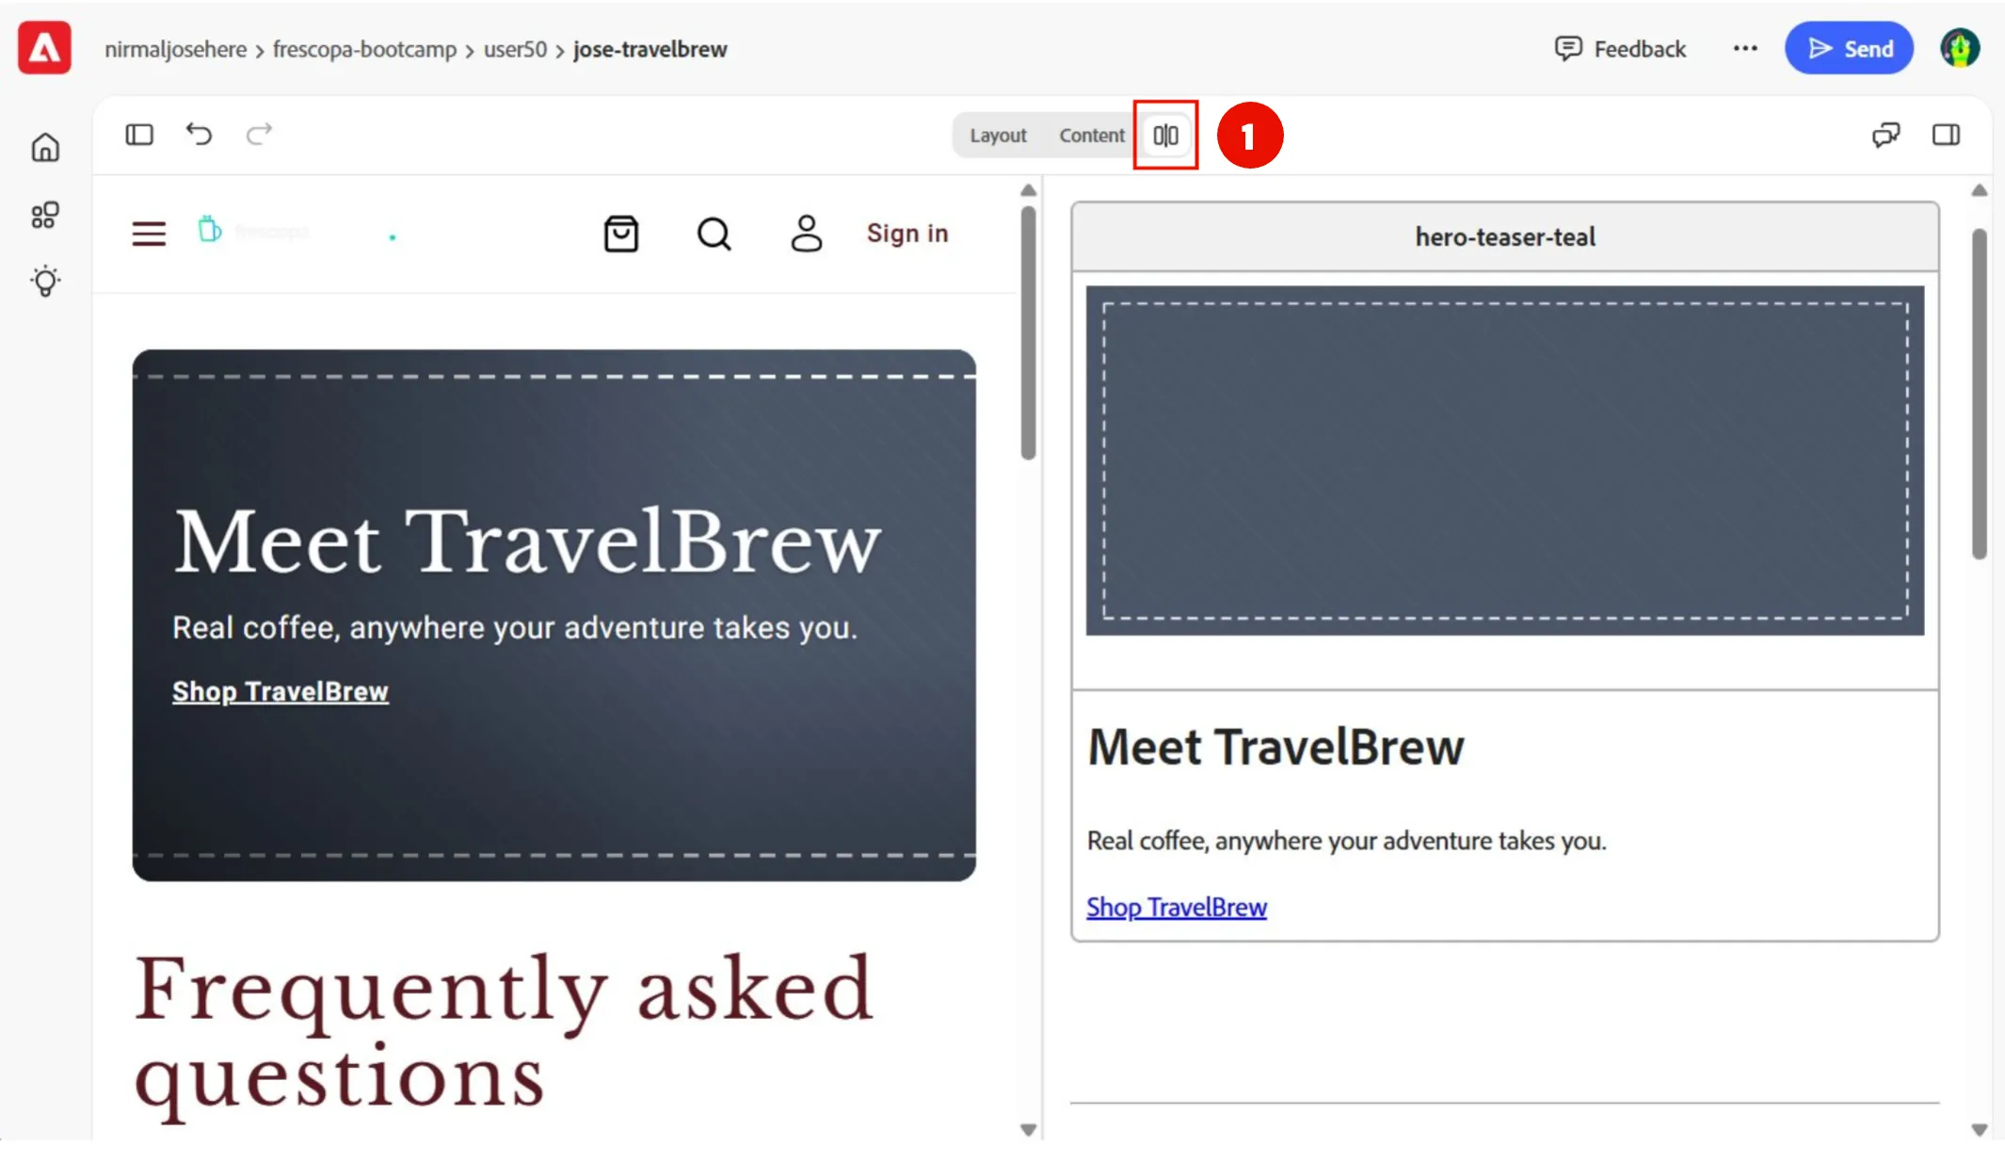Click the left pane scrollbar thumb

pos(1028,332)
